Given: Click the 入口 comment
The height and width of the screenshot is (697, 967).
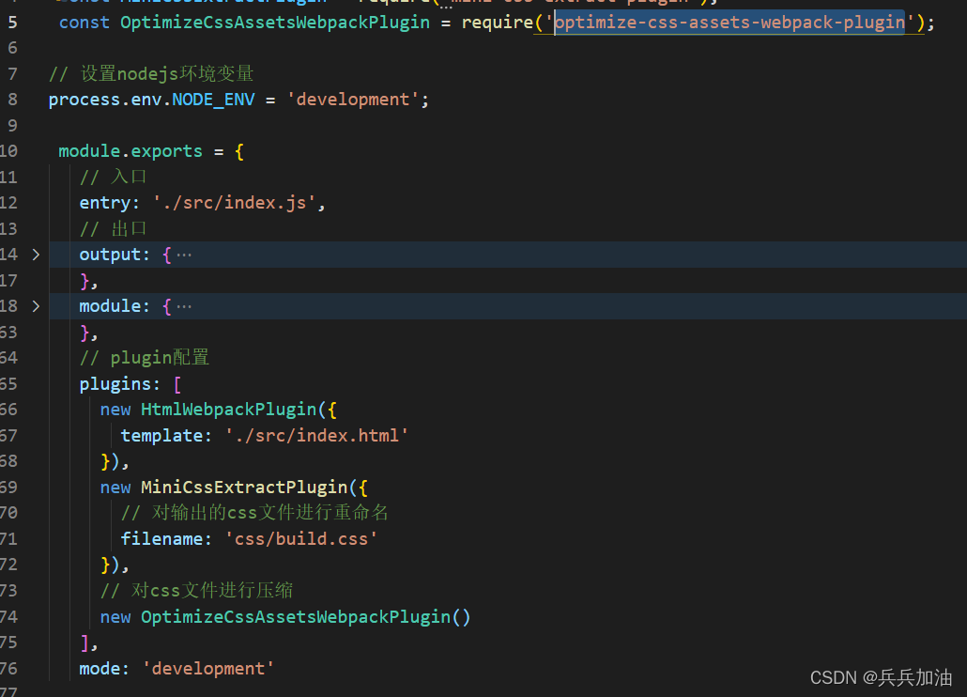Looking at the screenshot, I should (x=114, y=177).
